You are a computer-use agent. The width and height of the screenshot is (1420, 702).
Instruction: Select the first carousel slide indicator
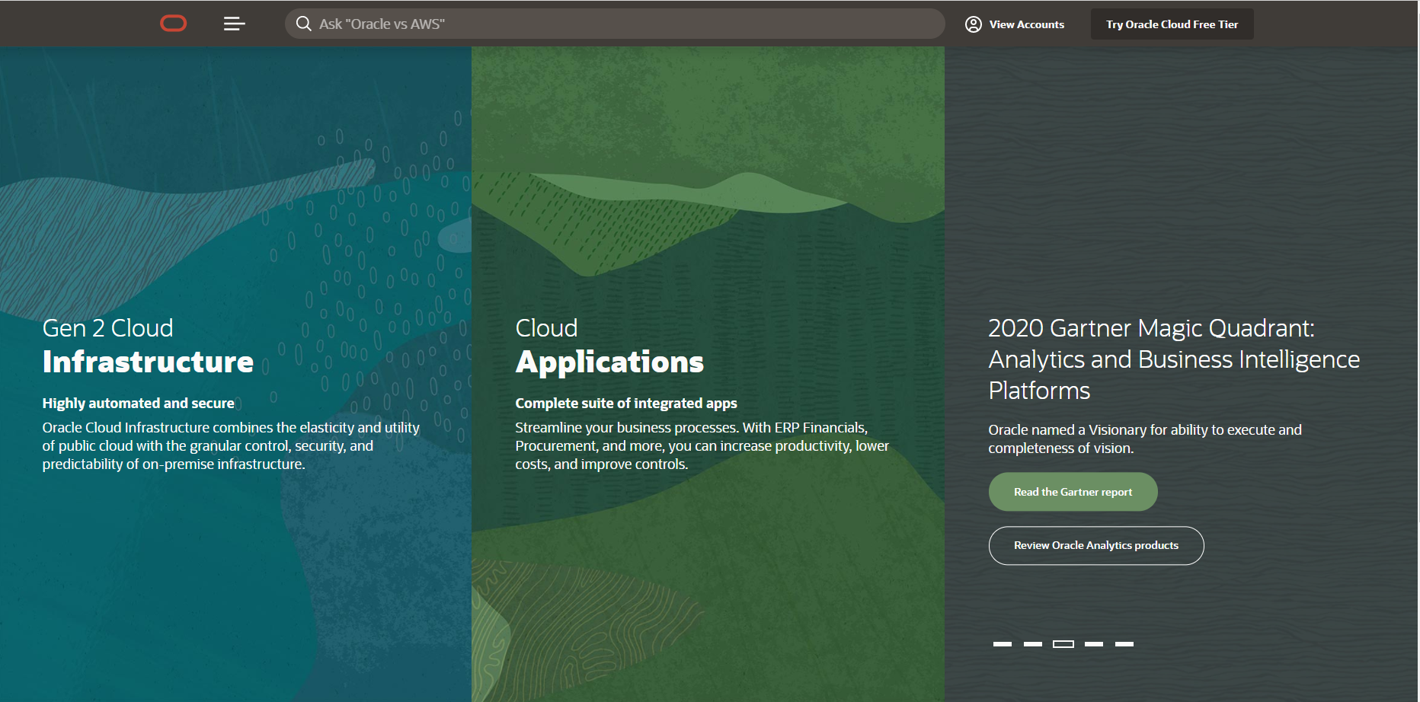1003,644
